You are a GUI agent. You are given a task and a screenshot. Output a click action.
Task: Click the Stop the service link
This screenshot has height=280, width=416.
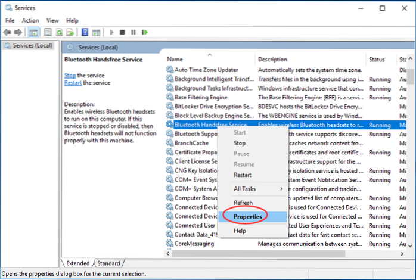tap(70, 76)
